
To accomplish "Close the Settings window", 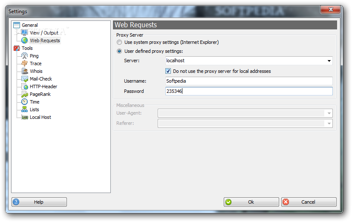I will pyautogui.click(x=330, y=9).
